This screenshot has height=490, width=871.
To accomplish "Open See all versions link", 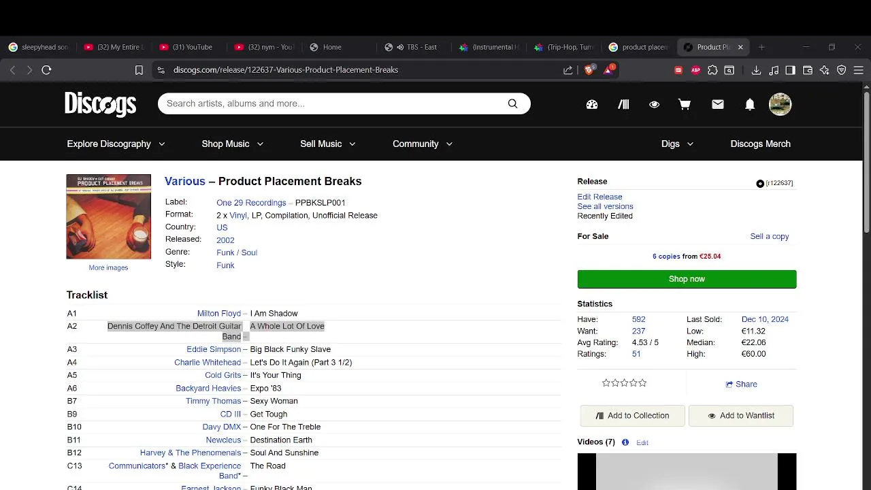I will click(605, 206).
